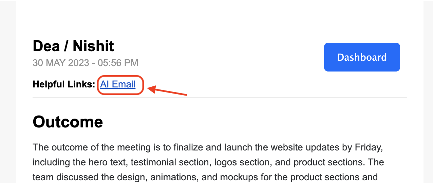
Task: Click the horizontal divider under Helpful Links
Action: pos(220,98)
